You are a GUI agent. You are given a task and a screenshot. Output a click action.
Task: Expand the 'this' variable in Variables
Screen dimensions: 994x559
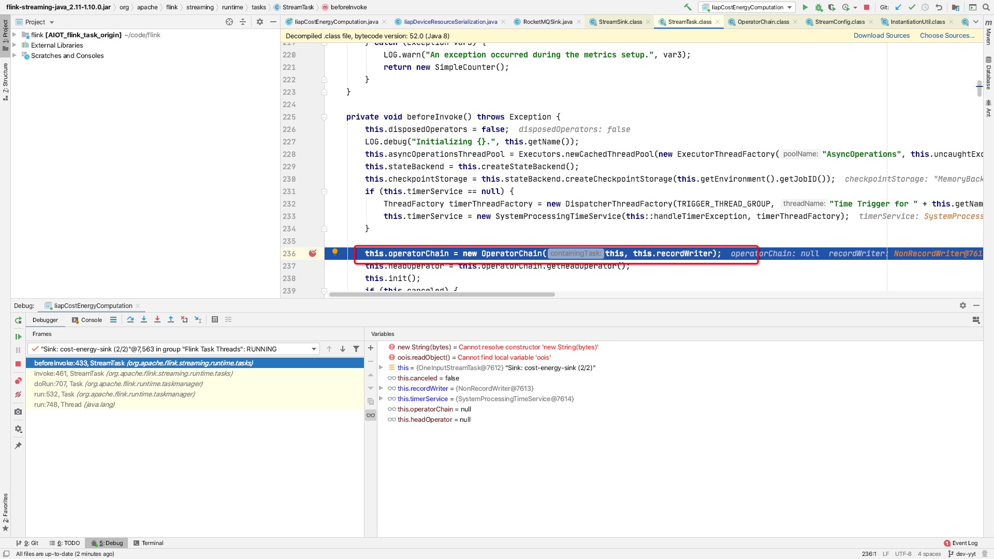pyautogui.click(x=382, y=368)
